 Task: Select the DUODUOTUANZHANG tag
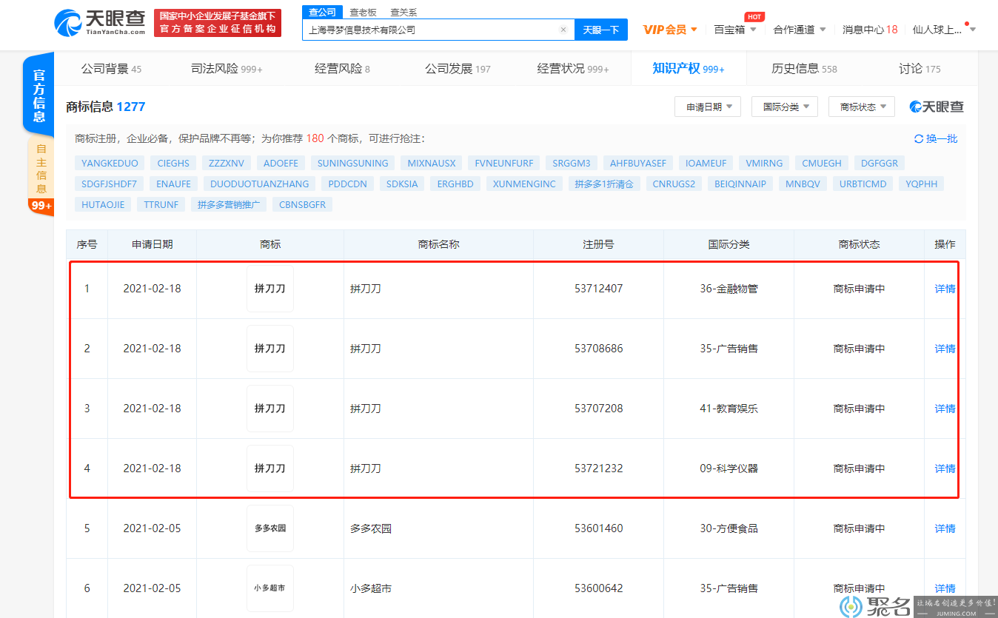[260, 184]
